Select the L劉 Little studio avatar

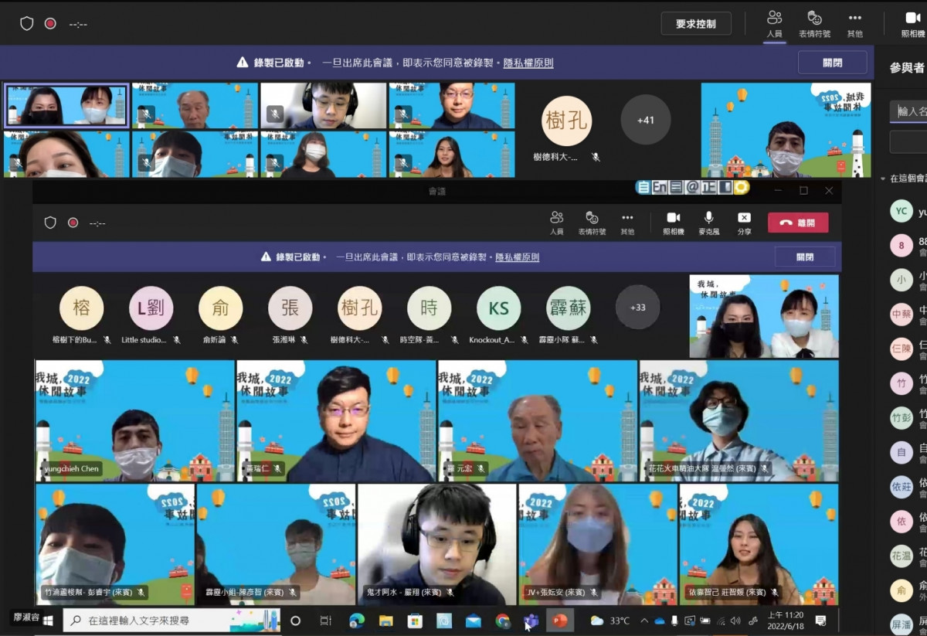pyautogui.click(x=151, y=308)
